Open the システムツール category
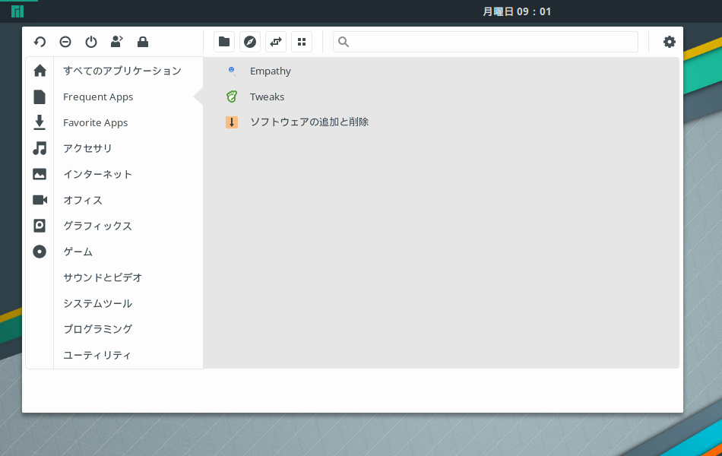 [x=97, y=303]
